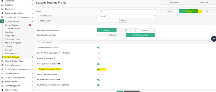Expand the Quarantine Management chevron
The height and width of the screenshot is (92, 216).
click(x=32, y=78)
